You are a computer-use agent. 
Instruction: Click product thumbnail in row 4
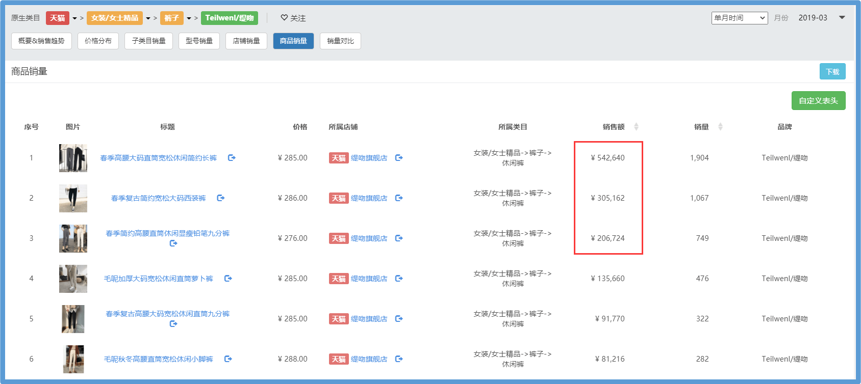point(73,279)
